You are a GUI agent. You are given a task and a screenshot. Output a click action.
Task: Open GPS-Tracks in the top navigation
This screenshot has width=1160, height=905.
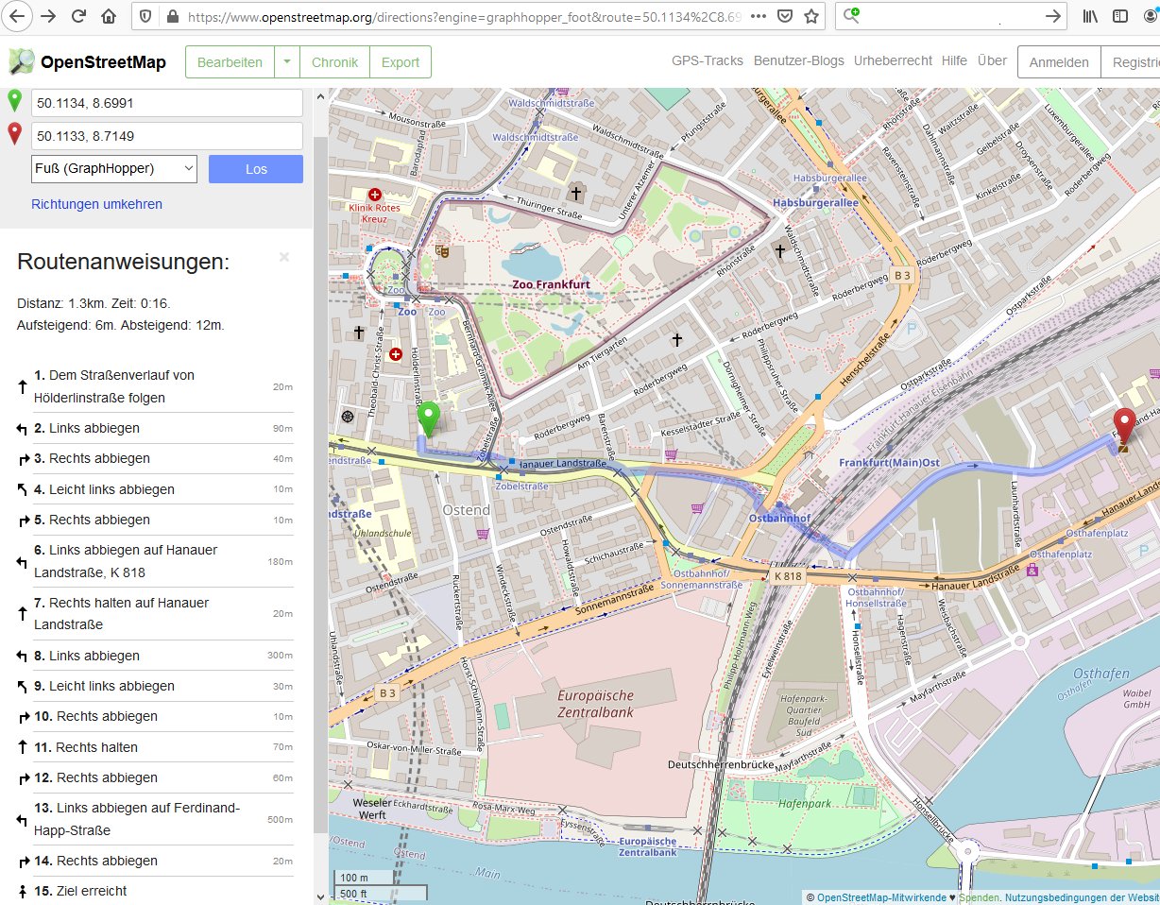pos(708,60)
